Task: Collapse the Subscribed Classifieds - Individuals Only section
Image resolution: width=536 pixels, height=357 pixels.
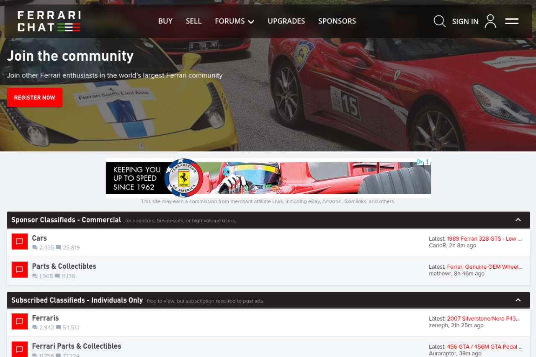Action: click(518, 300)
